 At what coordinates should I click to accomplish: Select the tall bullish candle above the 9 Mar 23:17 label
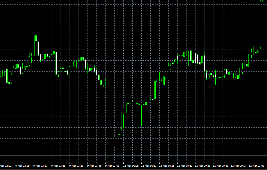[34, 46]
